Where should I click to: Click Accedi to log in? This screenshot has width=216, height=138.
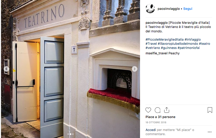click(151, 130)
